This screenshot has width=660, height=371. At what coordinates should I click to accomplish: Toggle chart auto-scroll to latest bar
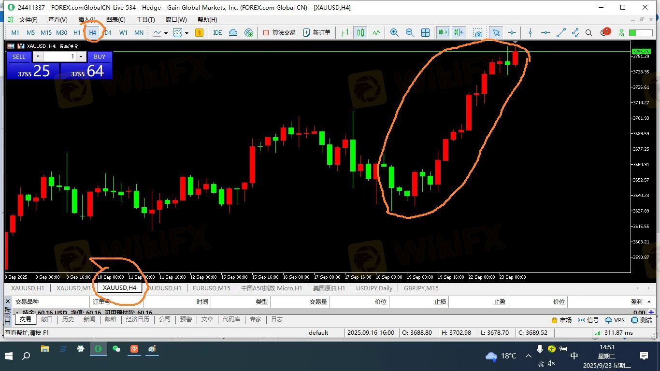[443, 33]
